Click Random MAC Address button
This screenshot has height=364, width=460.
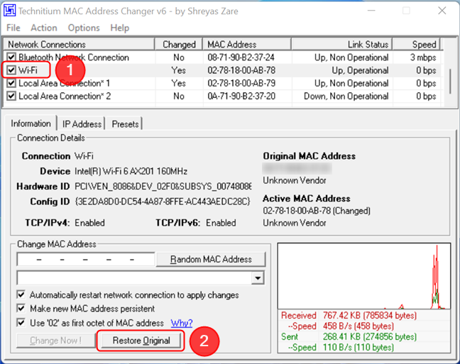[211, 259]
